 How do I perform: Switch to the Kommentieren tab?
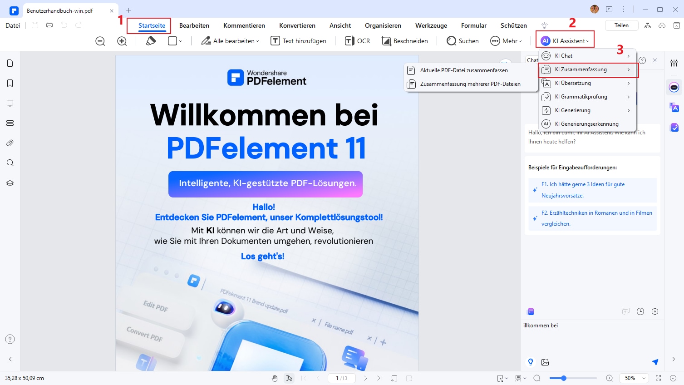pos(244,25)
